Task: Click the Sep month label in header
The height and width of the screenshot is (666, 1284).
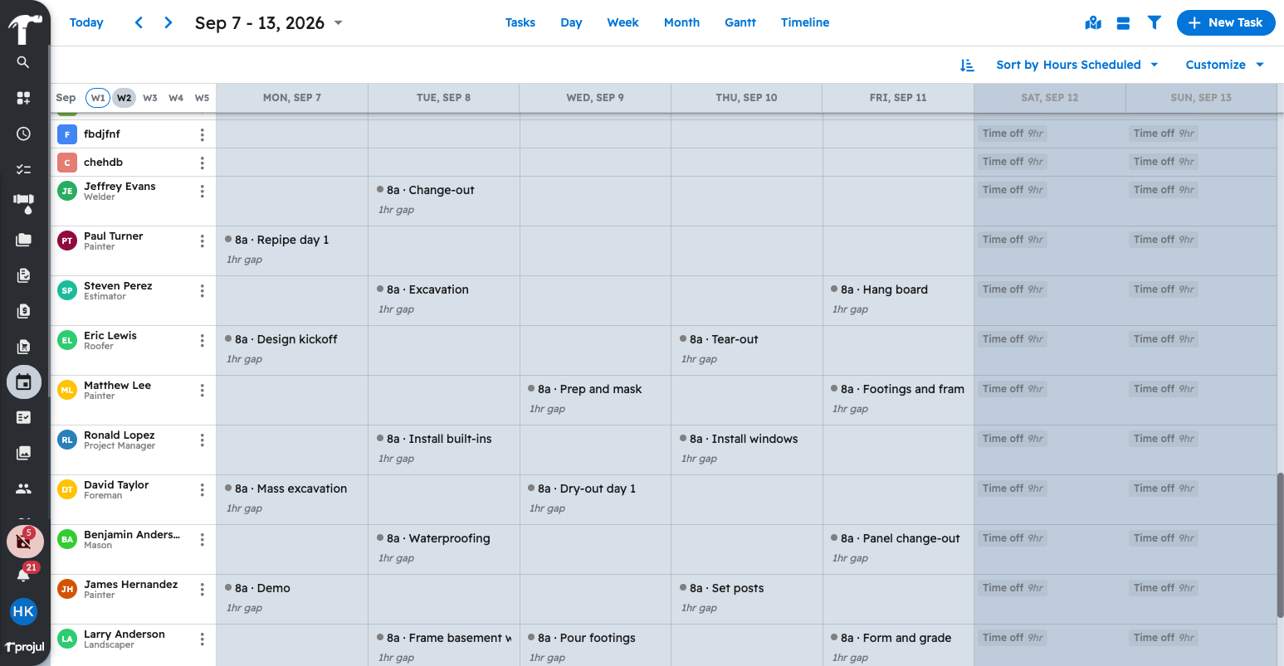Action: [66, 98]
